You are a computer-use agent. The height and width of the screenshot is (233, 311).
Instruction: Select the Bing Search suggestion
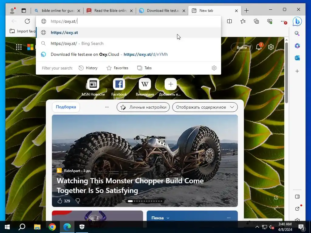click(128, 43)
